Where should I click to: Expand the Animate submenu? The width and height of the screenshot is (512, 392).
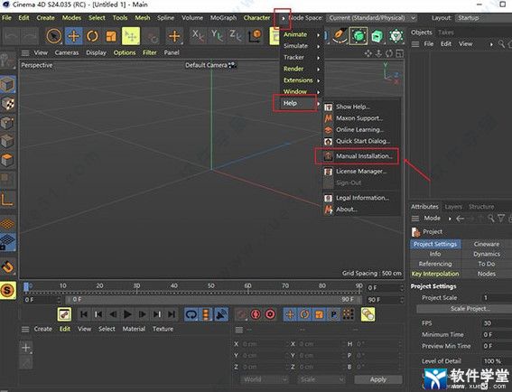click(302, 34)
